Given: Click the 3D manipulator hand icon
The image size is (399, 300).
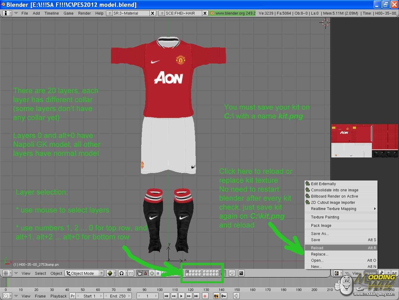Looking at the screenshot, I should tap(139, 273).
